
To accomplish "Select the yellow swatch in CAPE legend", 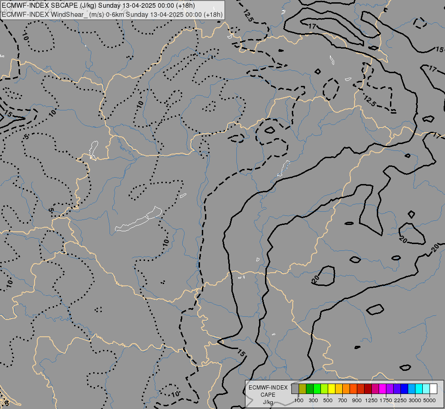I will tap(331, 389).
